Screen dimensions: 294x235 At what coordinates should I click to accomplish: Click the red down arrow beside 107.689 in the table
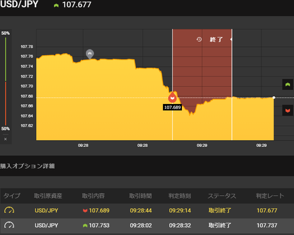point(85,211)
